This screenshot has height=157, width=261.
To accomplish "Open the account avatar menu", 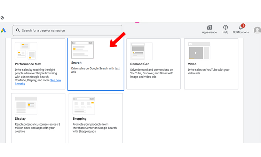I will pos(257,30).
